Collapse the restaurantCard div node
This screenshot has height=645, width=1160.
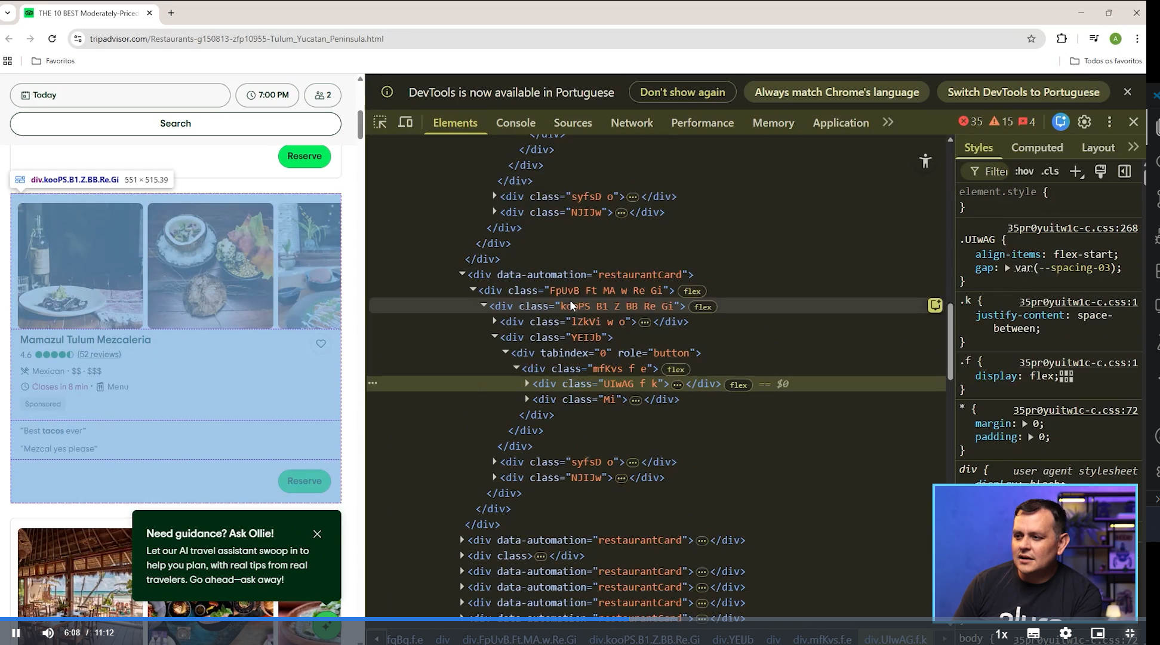coord(462,274)
